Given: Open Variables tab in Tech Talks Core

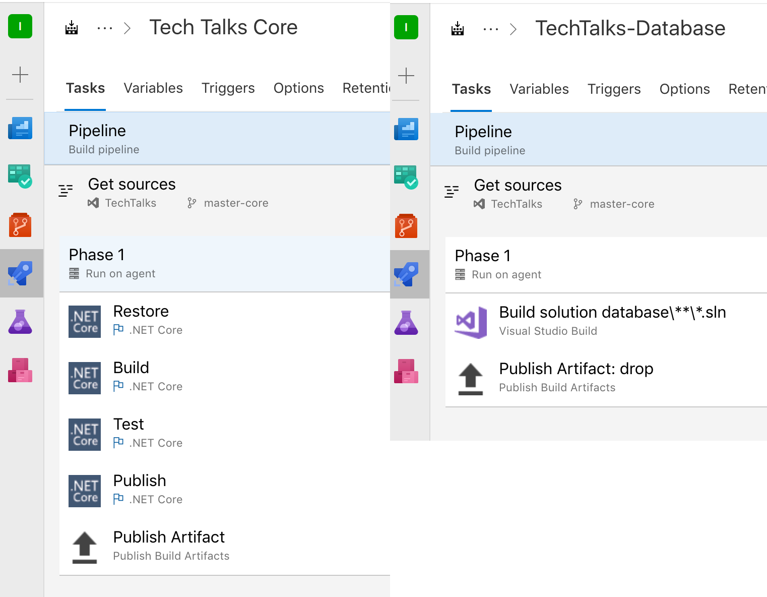Looking at the screenshot, I should [153, 88].
